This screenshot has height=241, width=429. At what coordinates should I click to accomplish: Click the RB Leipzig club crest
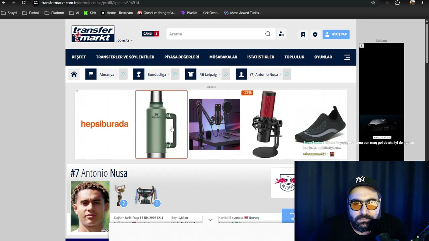[x=285, y=182]
